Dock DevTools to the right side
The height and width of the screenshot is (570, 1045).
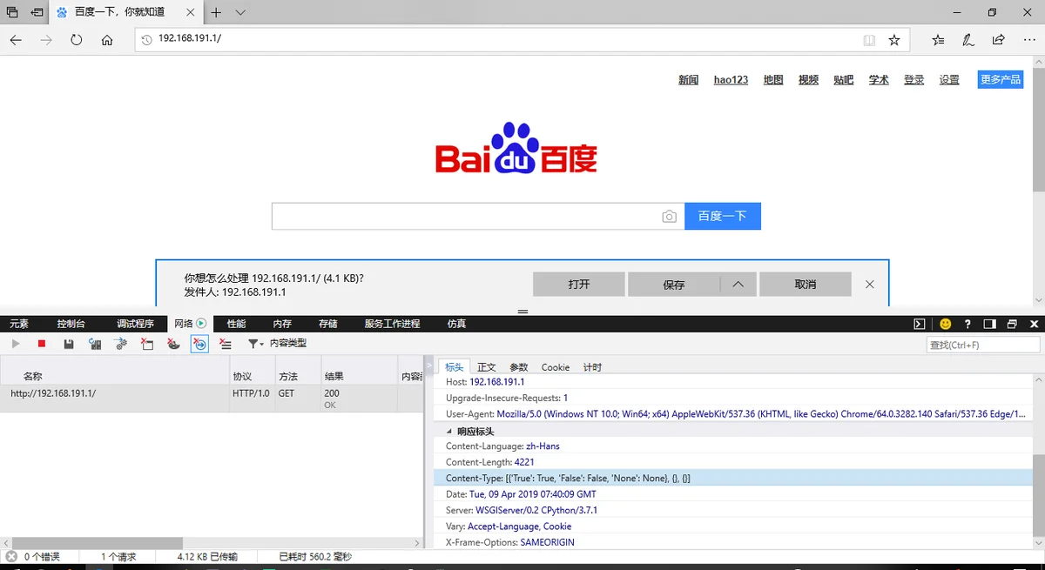(989, 324)
